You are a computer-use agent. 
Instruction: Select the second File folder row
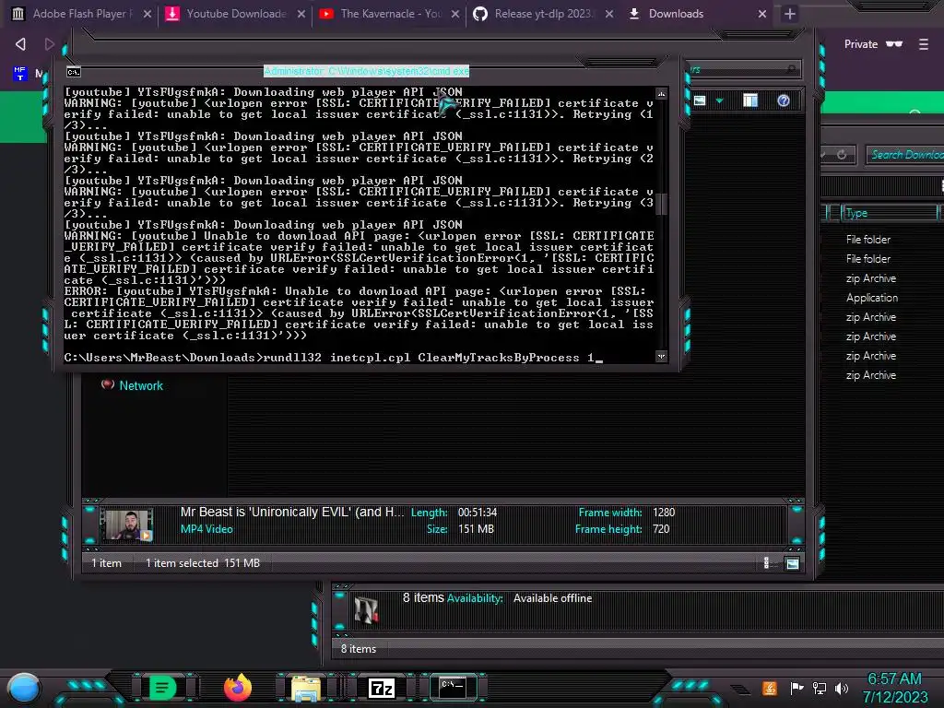[x=868, y=258]
